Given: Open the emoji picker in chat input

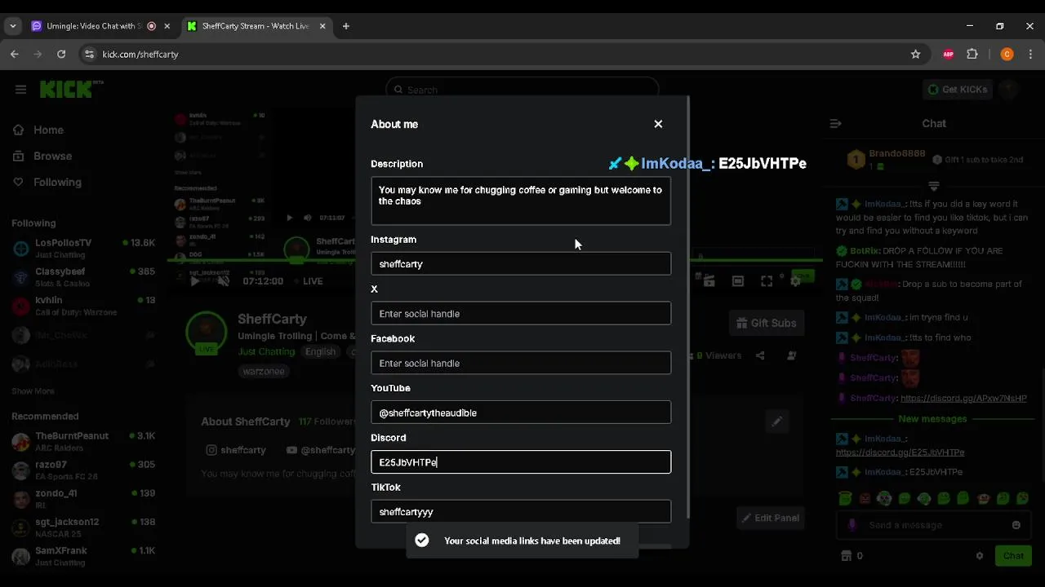Looking at the screenshot, I should (1016, 525).
